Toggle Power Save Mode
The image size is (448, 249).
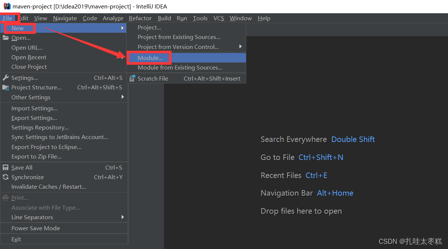64,228
